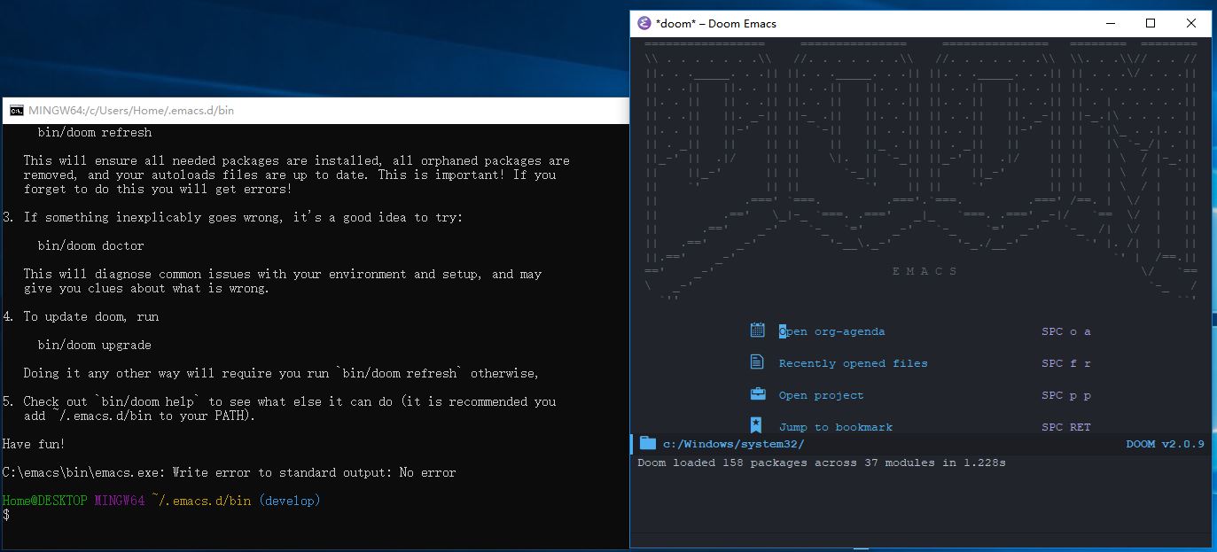Click the MINGW64 terminal window icon

point(16,111)
